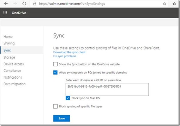
Task: Open the app launcher waffle icon
Action: pyautogui.click(x=5, y=13)
